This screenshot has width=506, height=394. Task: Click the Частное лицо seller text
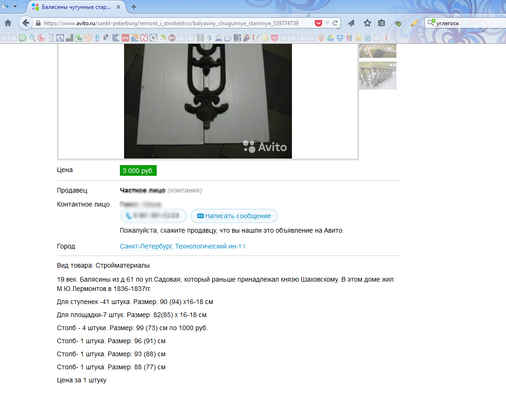click(x=143, y=190)
